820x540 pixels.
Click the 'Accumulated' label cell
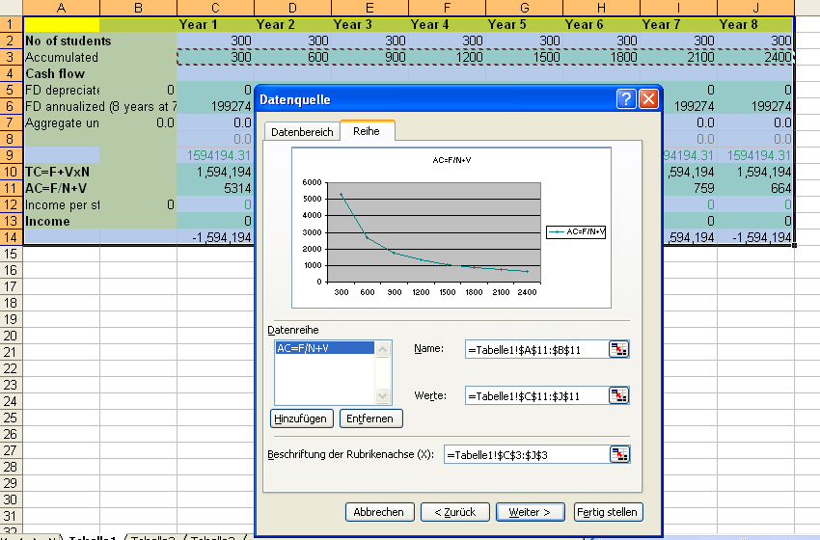[x=61, y=57]
